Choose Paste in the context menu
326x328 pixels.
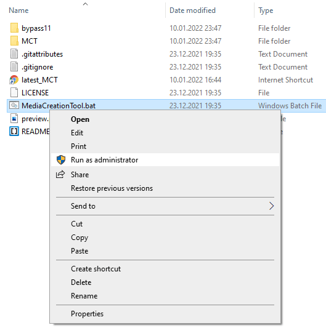point(79,251)
